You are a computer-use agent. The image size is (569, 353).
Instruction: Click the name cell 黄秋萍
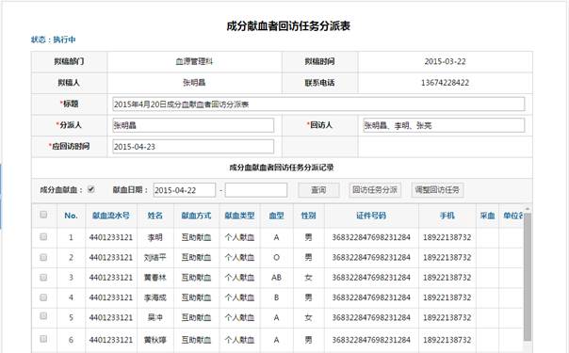click(x=154, y=340)
